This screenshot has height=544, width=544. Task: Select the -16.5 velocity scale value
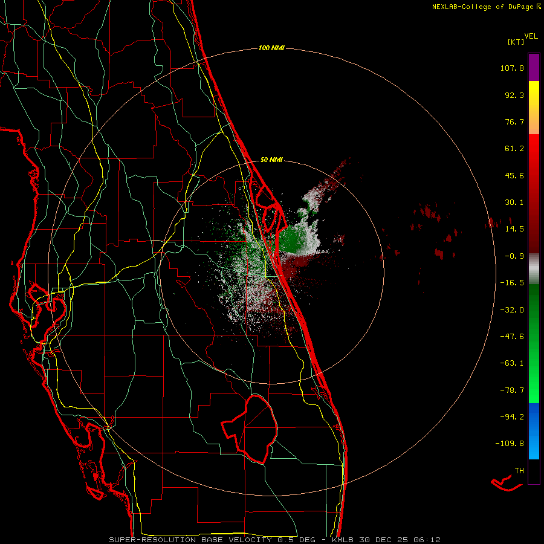tap(512, 283)
